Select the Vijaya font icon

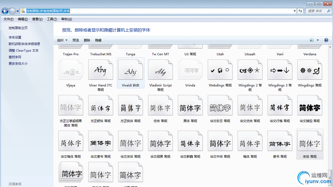point(71,69)
